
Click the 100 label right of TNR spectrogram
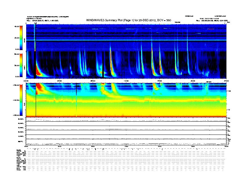point(229,91)
